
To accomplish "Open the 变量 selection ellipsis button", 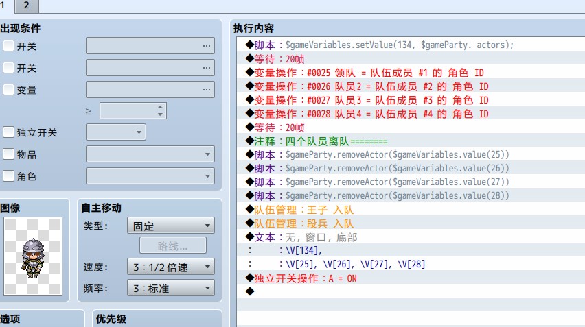I will pos(206,90).
